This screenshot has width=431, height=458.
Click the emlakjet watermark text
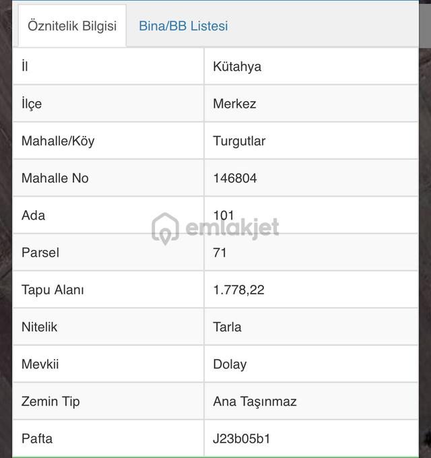point(232,228)
